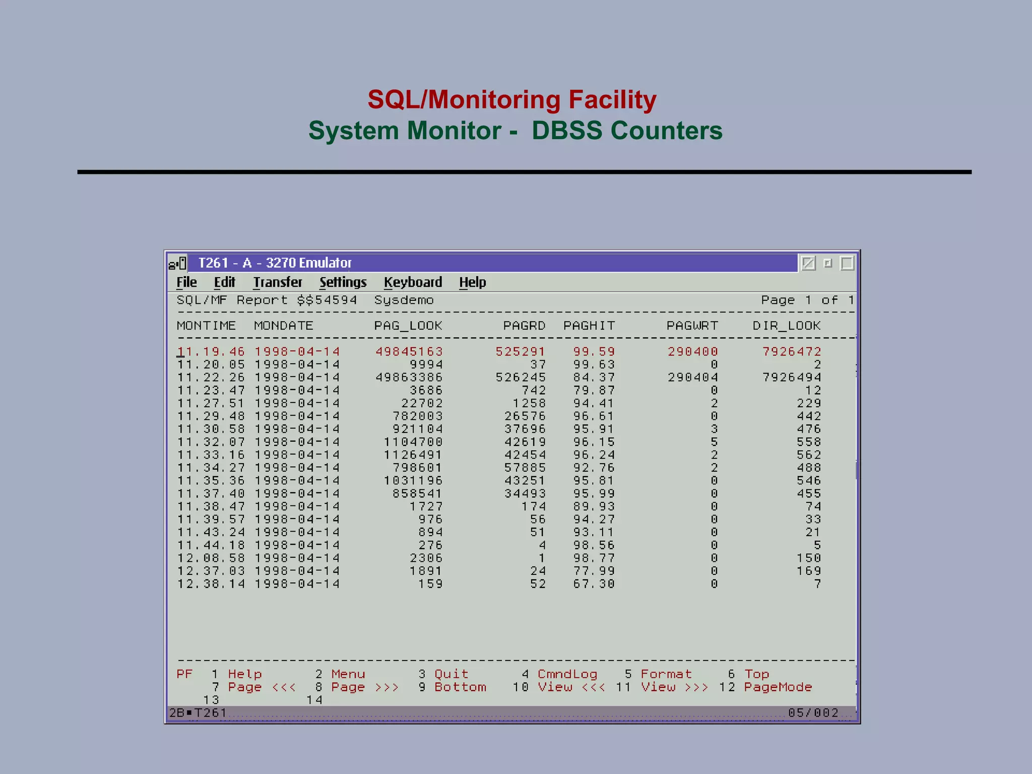Click report title SQL/MF Report $$54594
The image size is (1032, 774).
coord(267,300)
